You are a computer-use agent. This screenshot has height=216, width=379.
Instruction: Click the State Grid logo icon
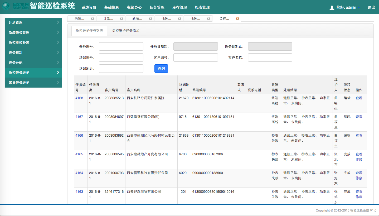tap(7, 6)
